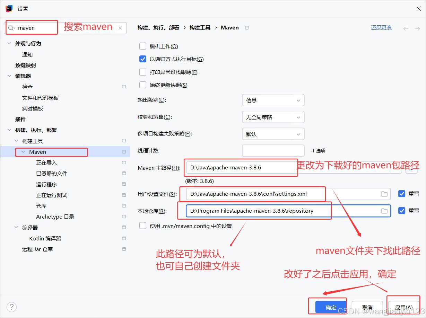
Task: Click 应用(A) button
Action: (x=404, y=307)
